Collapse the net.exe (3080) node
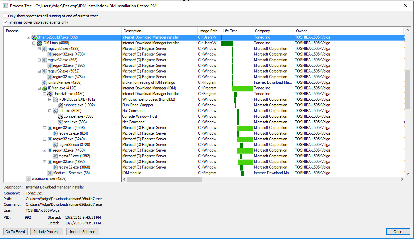Image resolution: width=414 pixels, height=239 pixels. 50,111
